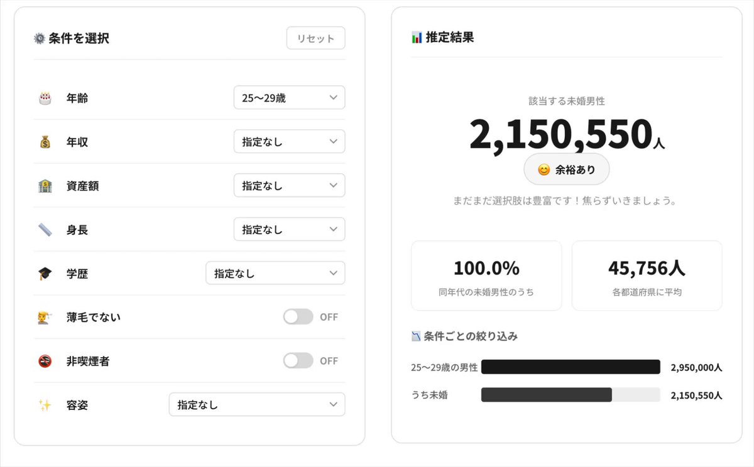Open the 資産額 dropdown
This screenshot has width=754, height=467.
click(x=289, y=185)
